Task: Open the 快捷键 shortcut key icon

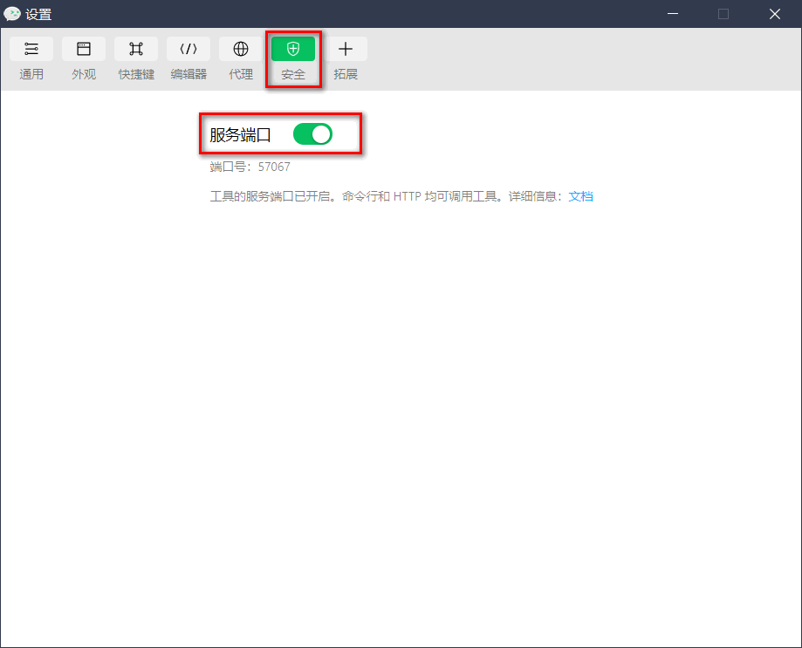Action: pos(136,49)
